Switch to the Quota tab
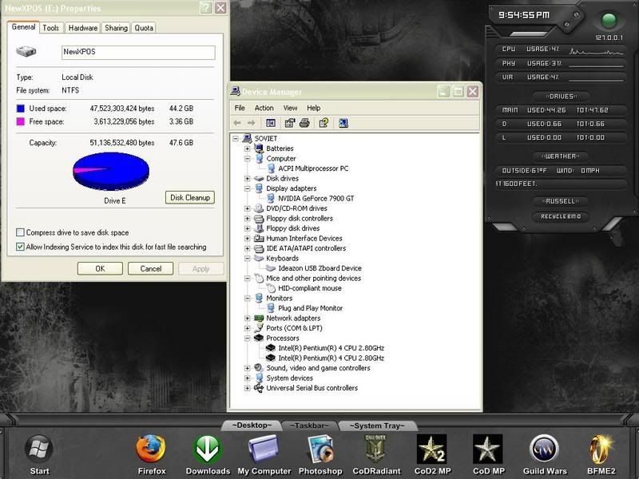 click(144, 28)
